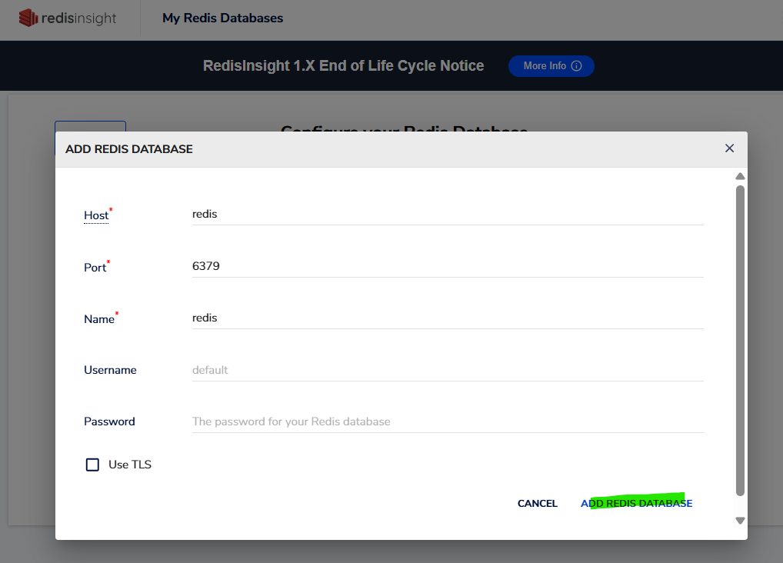Click the Password input field
Image resolution: width=783 pixels, height=563 pixels.
pos(448,421)
